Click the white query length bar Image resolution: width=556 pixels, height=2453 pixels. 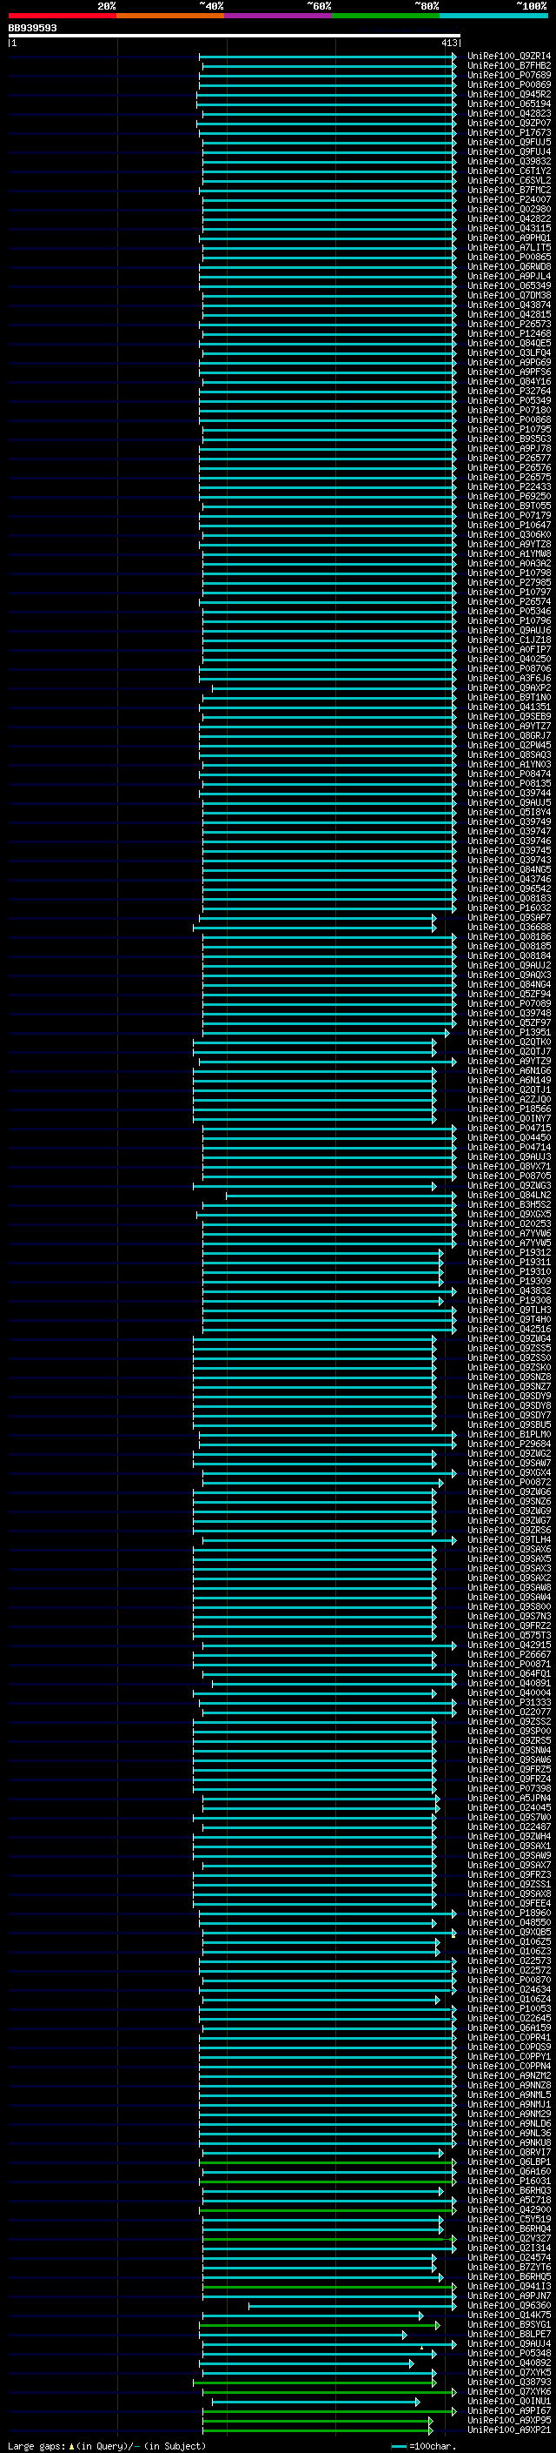[x=234, y=37]
